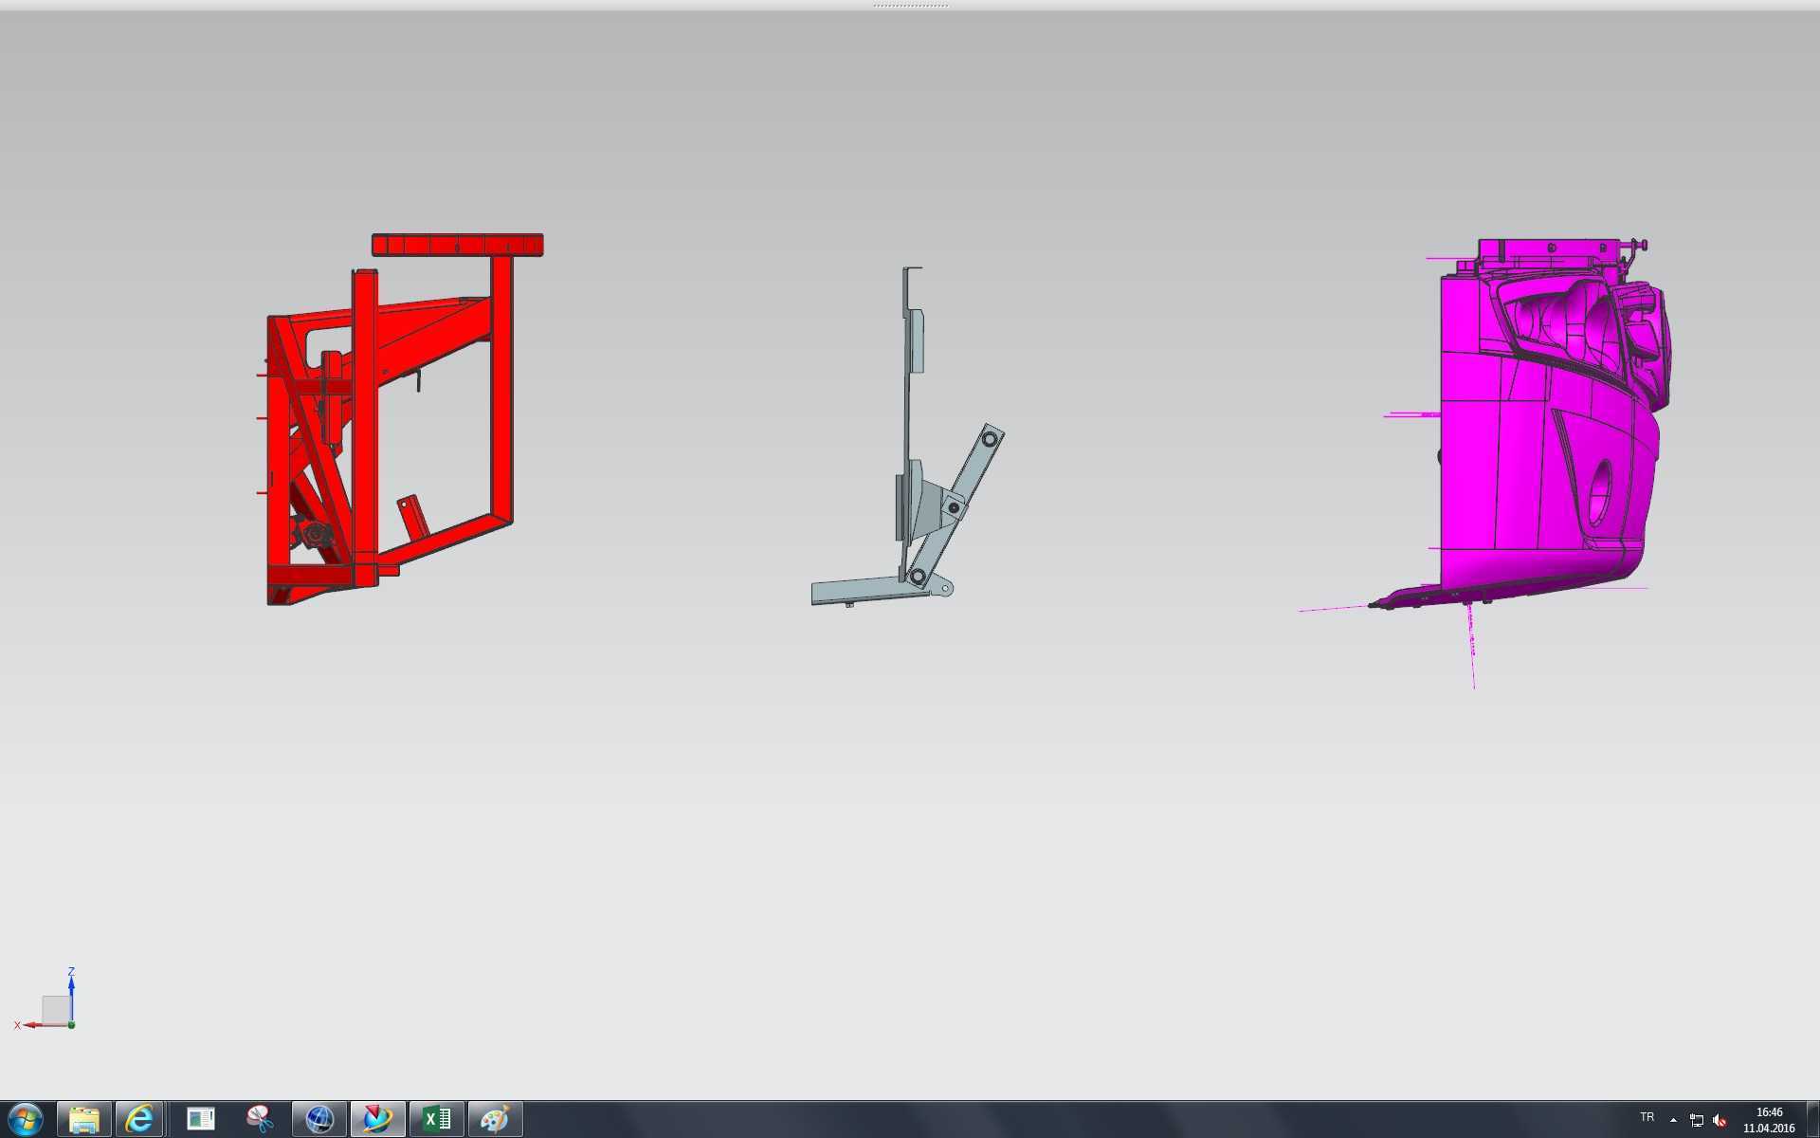The height and width of the screenshot is (1138, 1820).
Task: Open the clock showing 16:46
Action: point(1769,1120)
